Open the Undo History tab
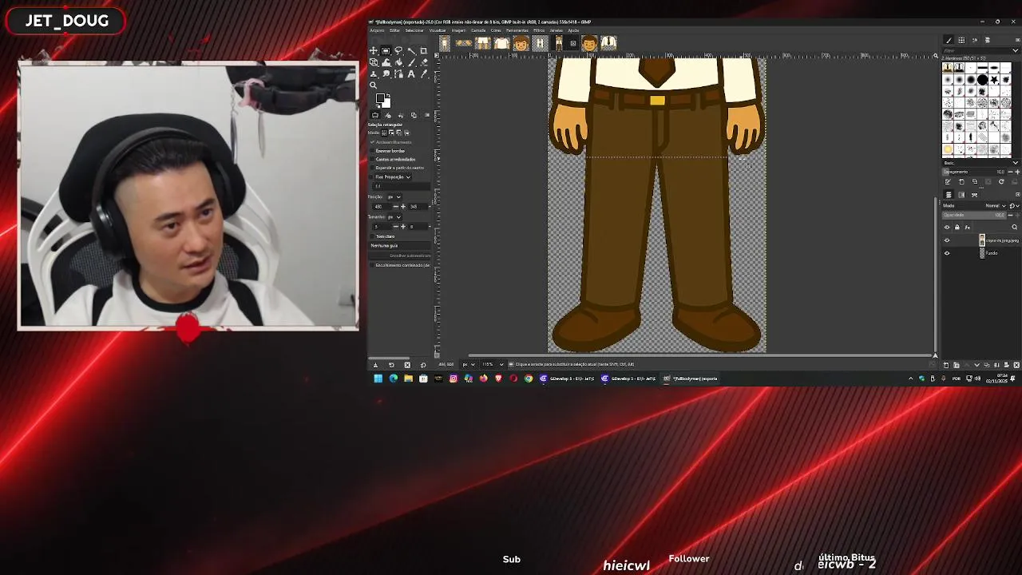This screenshot has height=575, width=1022. (x=401, y=115)
